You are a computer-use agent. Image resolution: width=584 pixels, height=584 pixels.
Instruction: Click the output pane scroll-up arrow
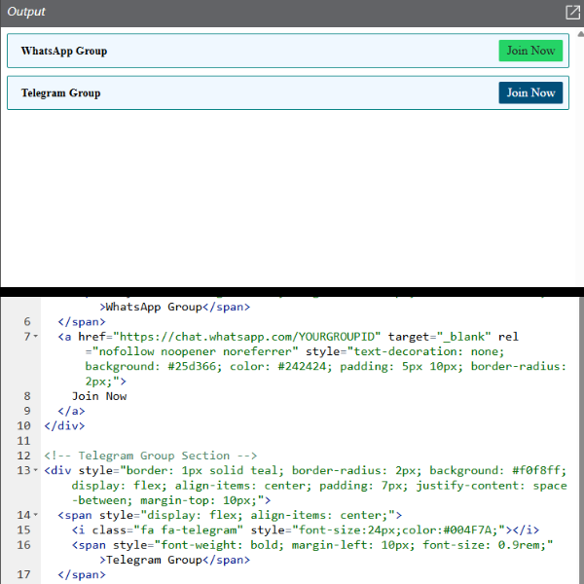click(x=580, y=34)
